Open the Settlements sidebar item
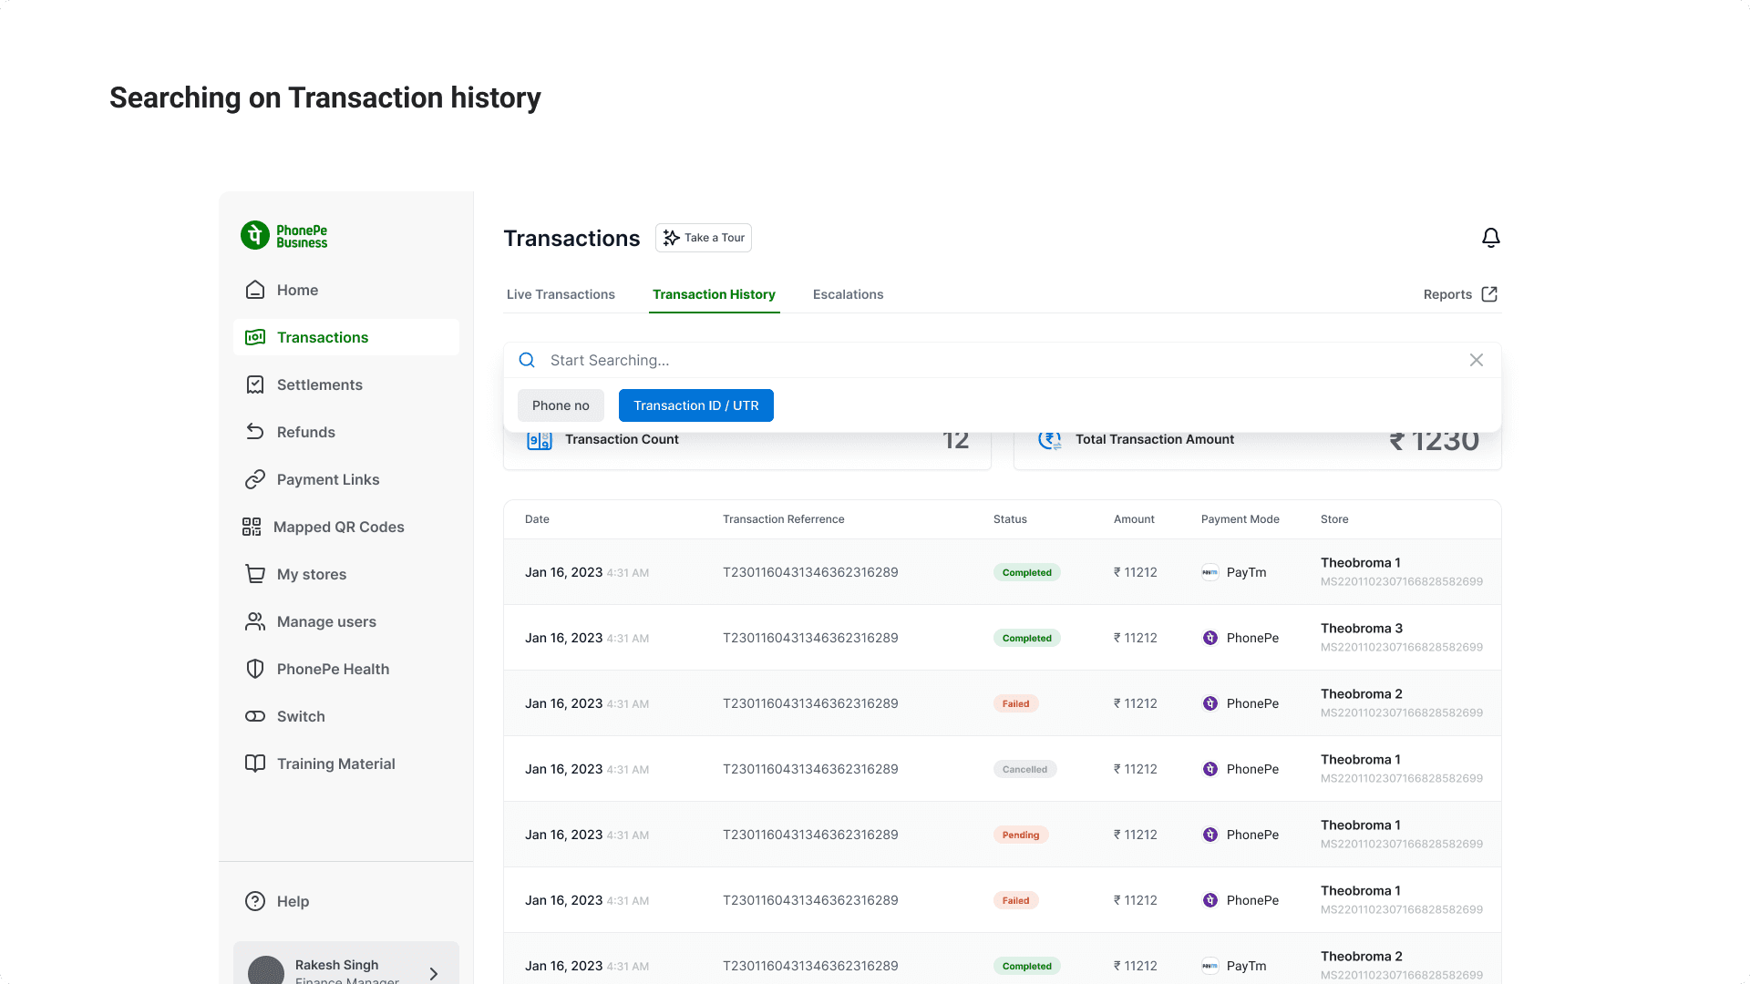This screenshot has height=984, width=1750. click(319, 384)
